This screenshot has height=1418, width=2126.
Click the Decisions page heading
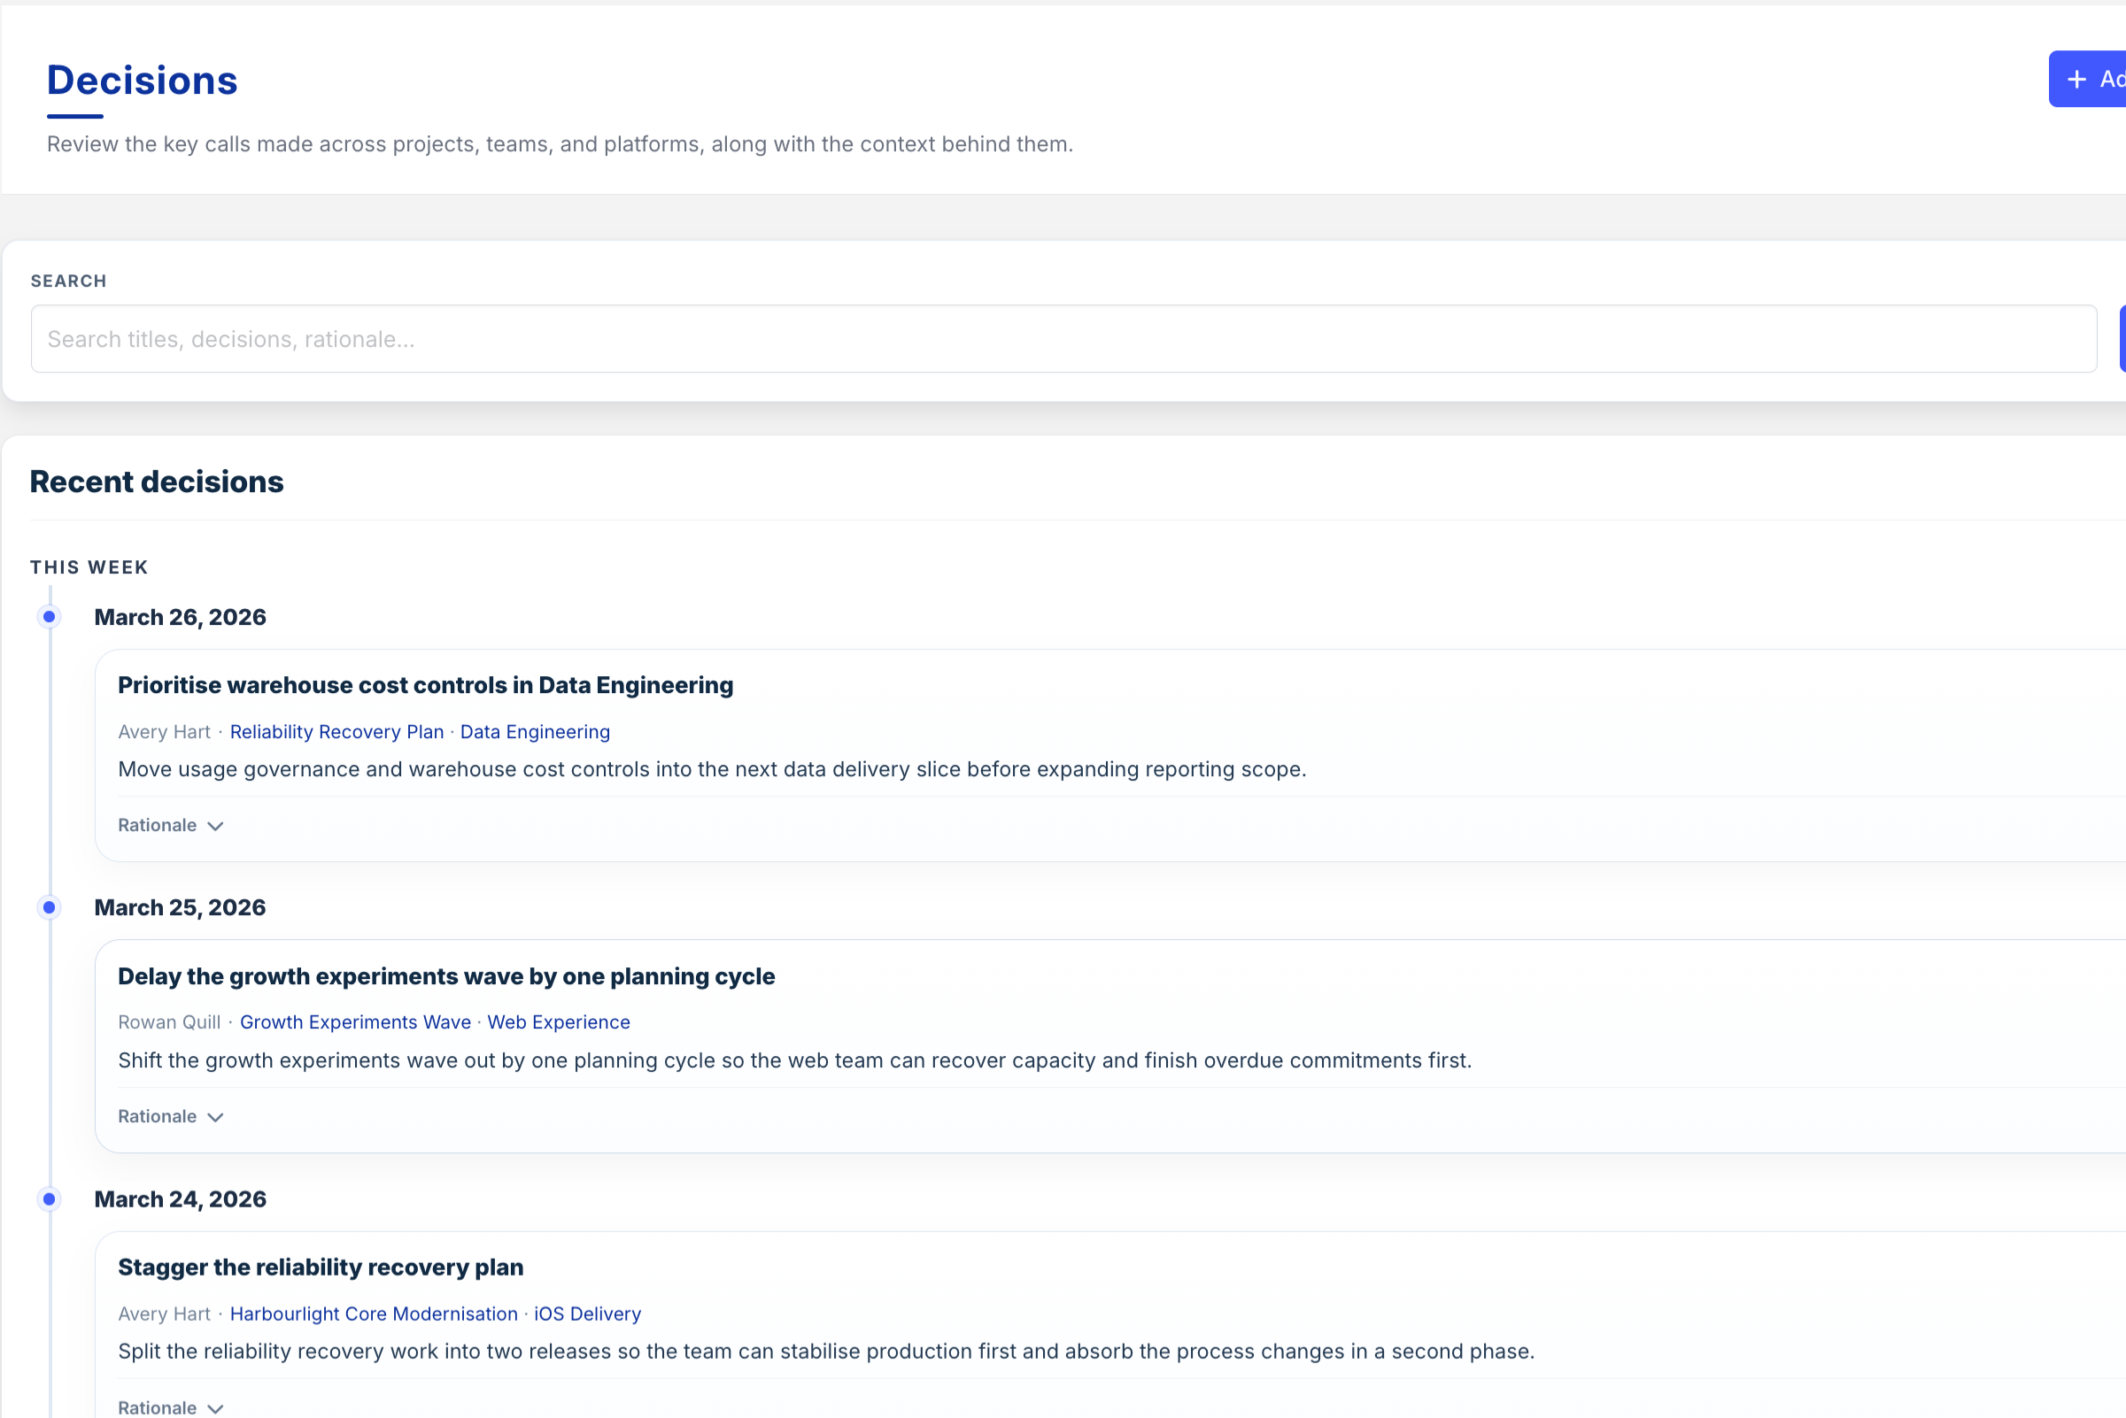pos(142,81)
